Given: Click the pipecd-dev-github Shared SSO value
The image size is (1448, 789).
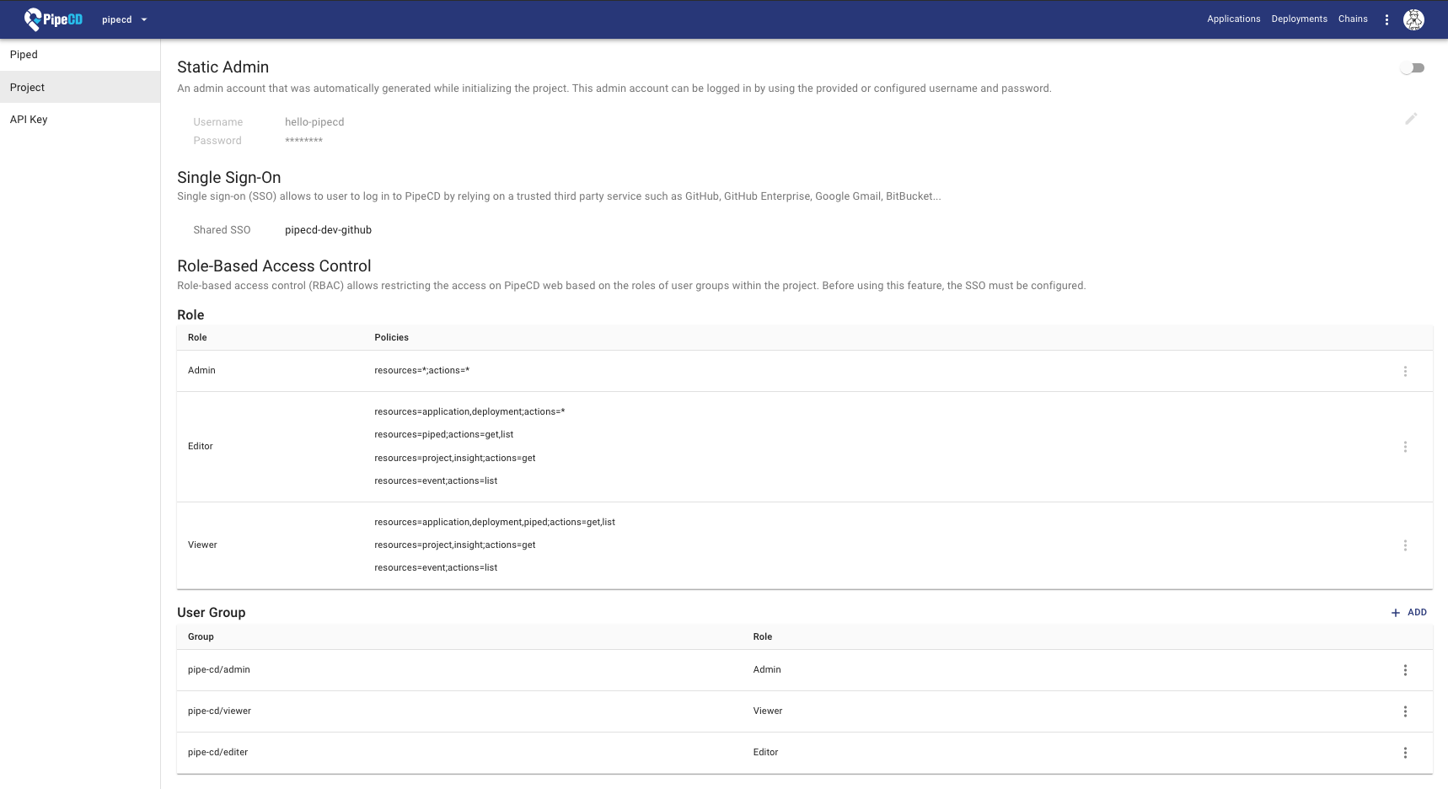Looking at the screenshot, I should [x=328, y=230].
